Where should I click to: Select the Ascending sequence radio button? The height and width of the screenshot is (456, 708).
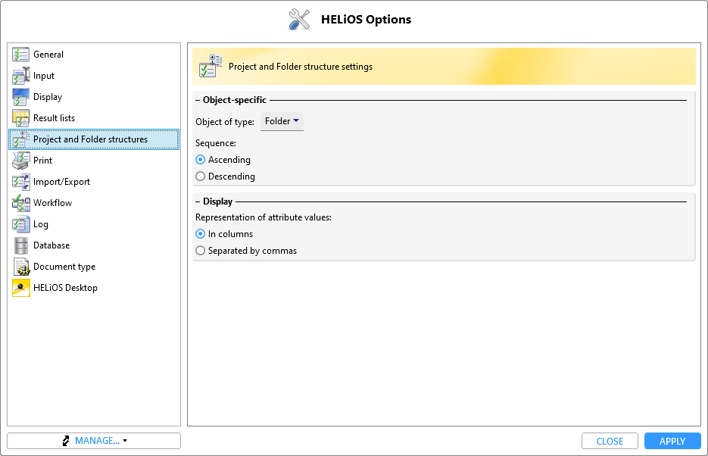tap(201, 160)
